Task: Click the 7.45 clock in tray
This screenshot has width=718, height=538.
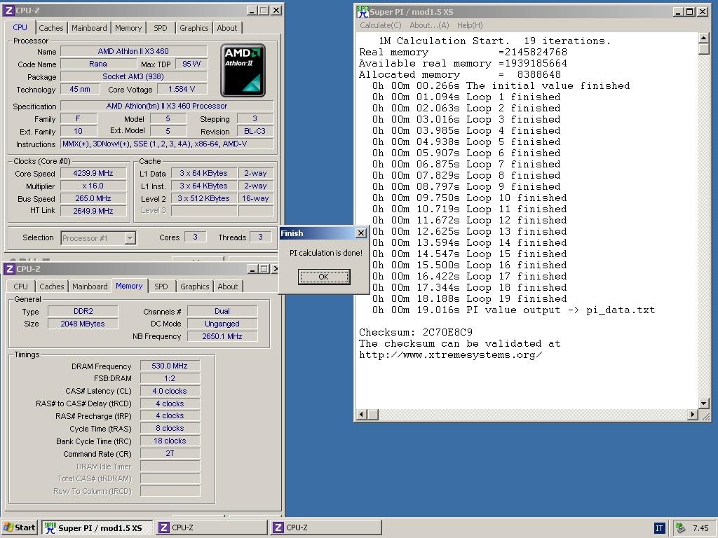Action: pyautogui.click(x=700, y=528)
